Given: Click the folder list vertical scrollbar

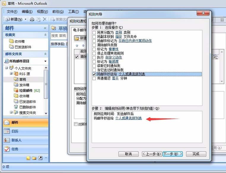Looking at the screenshot, I should [46, 86].
